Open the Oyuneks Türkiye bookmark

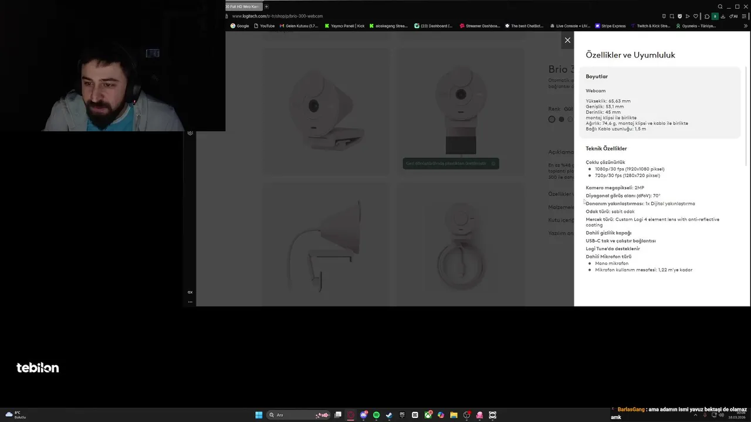pos(696,26)
